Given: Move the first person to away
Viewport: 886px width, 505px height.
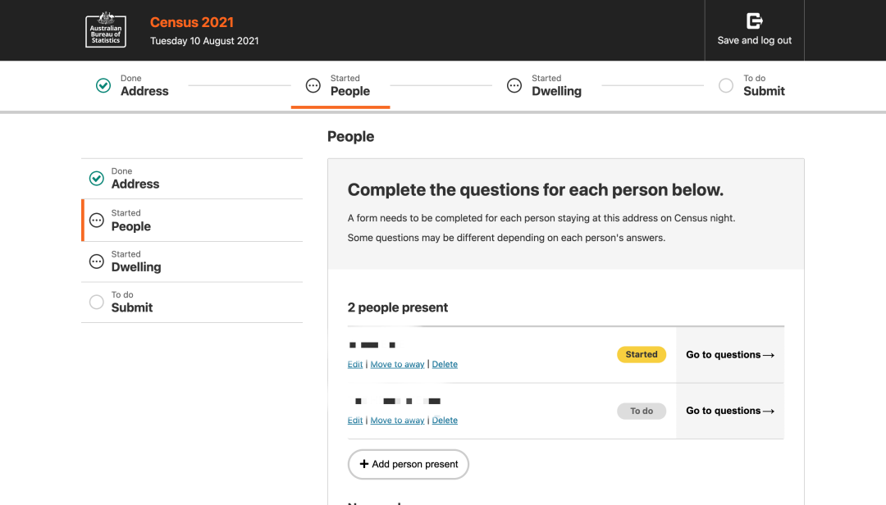Looking at the screenshot, I should (x=397, y=365).
